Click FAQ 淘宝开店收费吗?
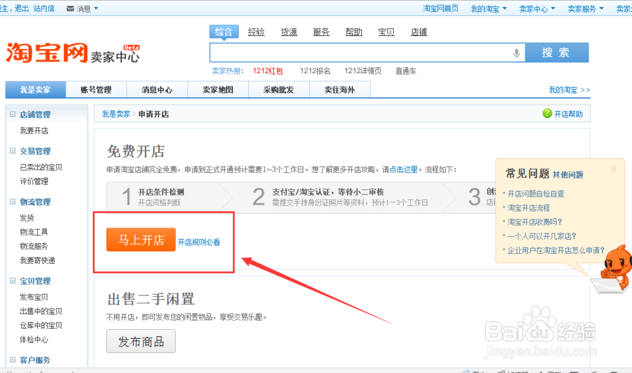 click(x=535, y=222)
